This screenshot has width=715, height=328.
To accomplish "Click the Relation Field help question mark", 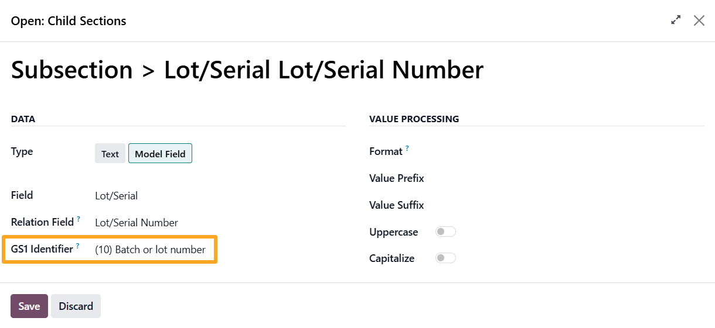I will click(x=79, y=219).
